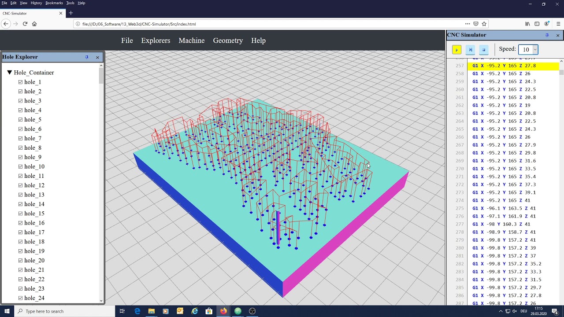Uncheck the hole_17 checkbox
The width and height of the screenshot is (564, 317).
tap(21, 232)
